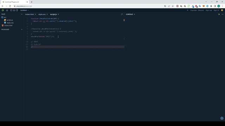Viewport: 225px width, 126px height.
Task: Open the Chrome three-dot menu
Action: [x=223, y=6]
